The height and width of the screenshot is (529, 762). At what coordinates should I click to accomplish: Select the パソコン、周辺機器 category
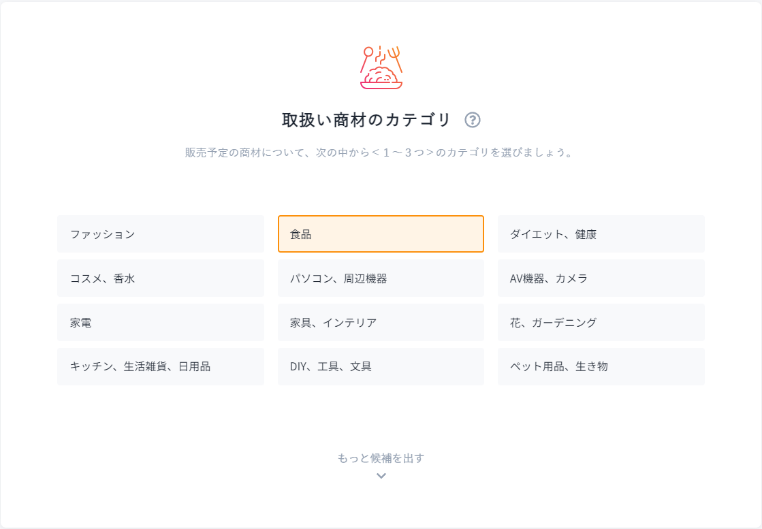381,278
